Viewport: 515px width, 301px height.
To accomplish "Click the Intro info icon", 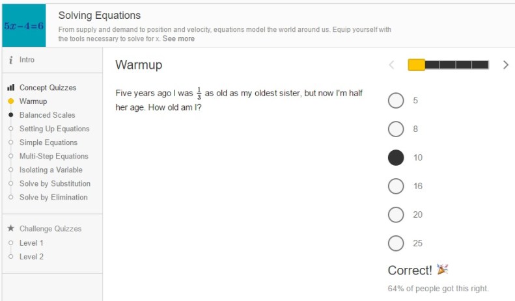I will coord(11,60).
